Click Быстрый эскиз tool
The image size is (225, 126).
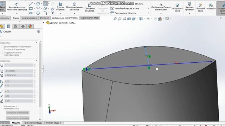click(200, 8)
